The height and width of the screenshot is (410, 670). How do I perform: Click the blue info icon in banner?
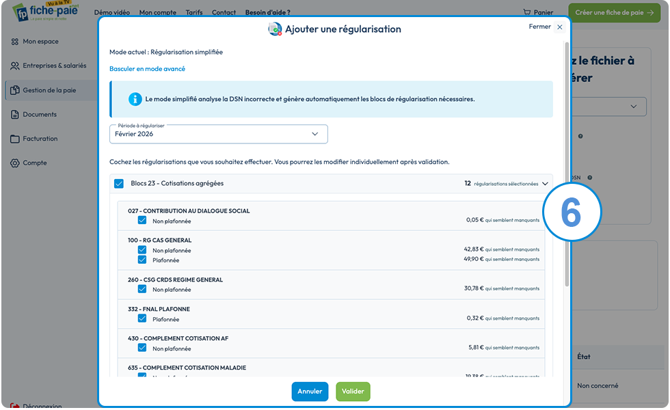click(x=135, y=99)
